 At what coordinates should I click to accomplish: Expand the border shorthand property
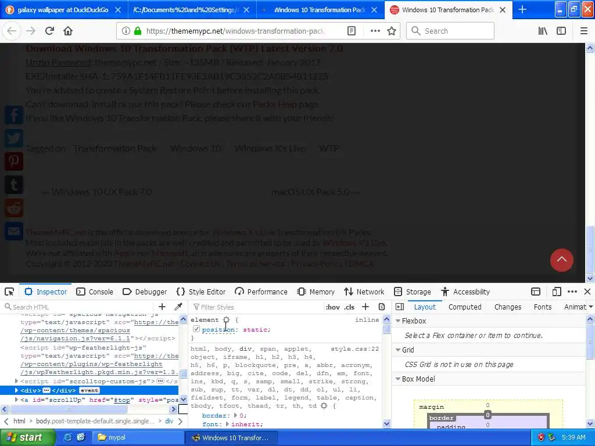[235, 415]
